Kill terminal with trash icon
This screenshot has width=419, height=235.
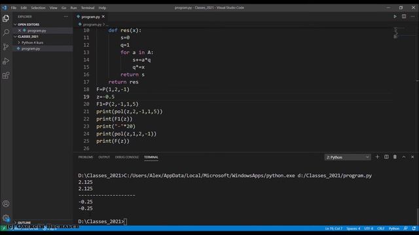[x=395, y=157]
